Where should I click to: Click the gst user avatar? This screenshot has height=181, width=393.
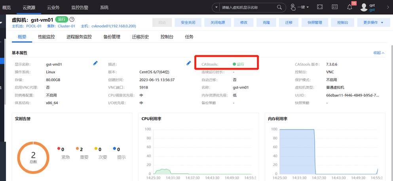tap(364, 7)
